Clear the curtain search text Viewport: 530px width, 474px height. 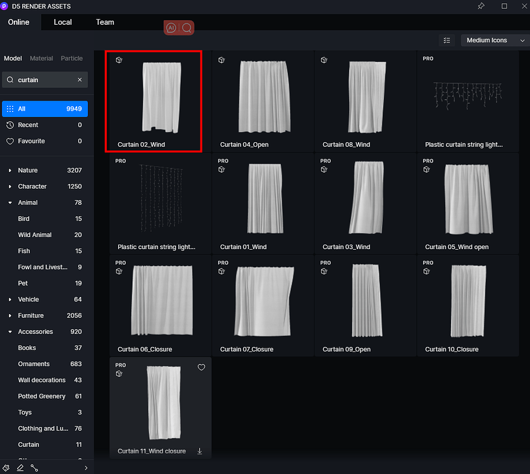tap(79, 80)
